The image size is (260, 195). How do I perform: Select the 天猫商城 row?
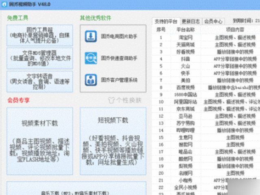(206, 45)
